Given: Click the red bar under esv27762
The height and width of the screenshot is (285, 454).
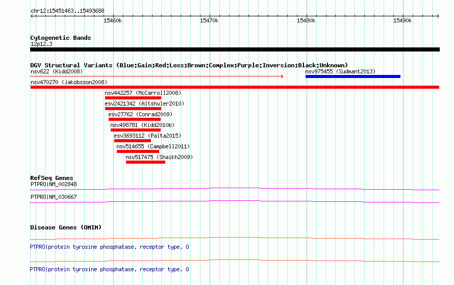Looking at the screenshot, I should pos(135,119).
